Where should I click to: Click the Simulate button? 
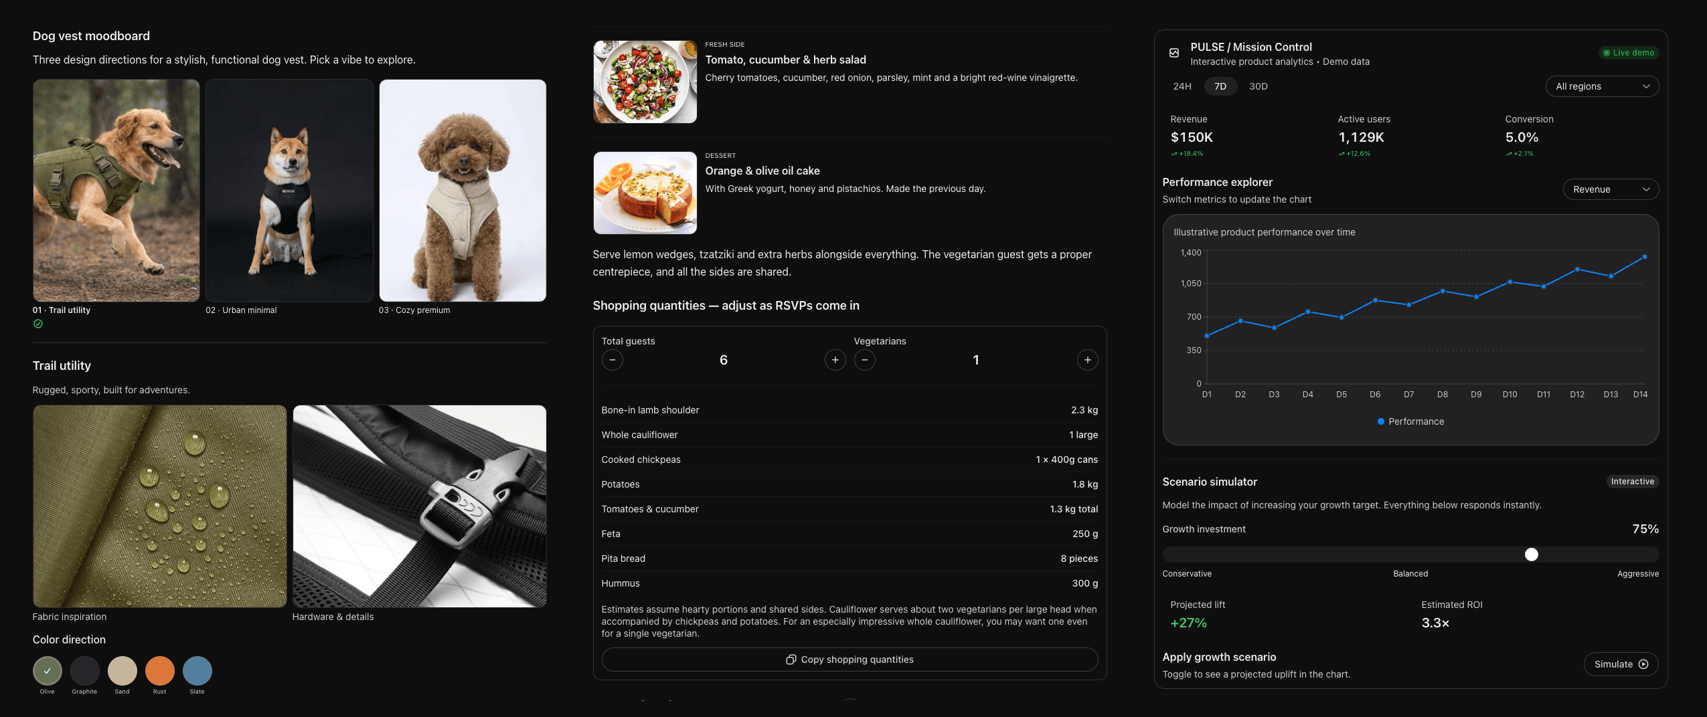click(x=1621, y=664)
